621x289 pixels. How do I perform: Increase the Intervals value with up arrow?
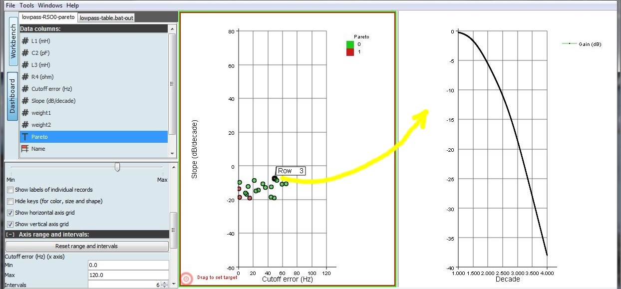(x=165, y=283)
